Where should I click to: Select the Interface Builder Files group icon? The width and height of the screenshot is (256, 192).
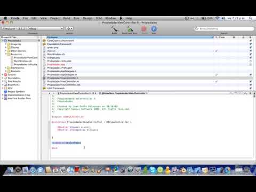coord(5,98)
